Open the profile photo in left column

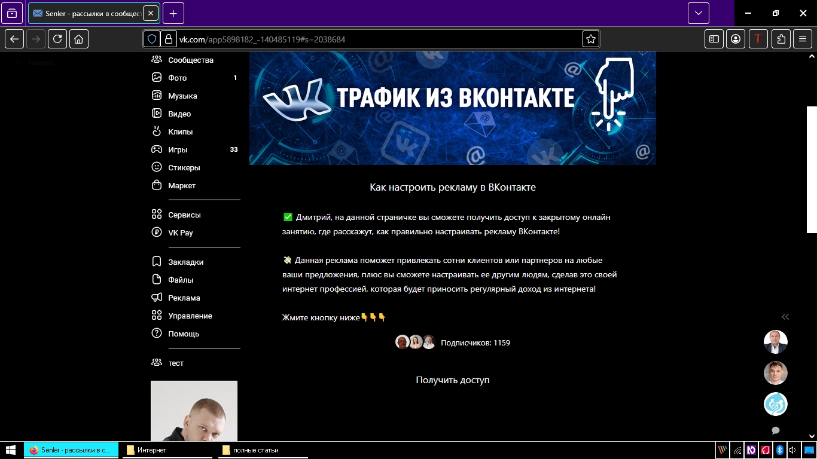(x=194, y=411)
